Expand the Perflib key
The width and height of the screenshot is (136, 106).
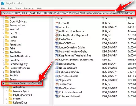point(3,37)
